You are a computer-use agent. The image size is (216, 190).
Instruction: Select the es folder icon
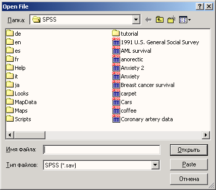[x=10, y=50]
